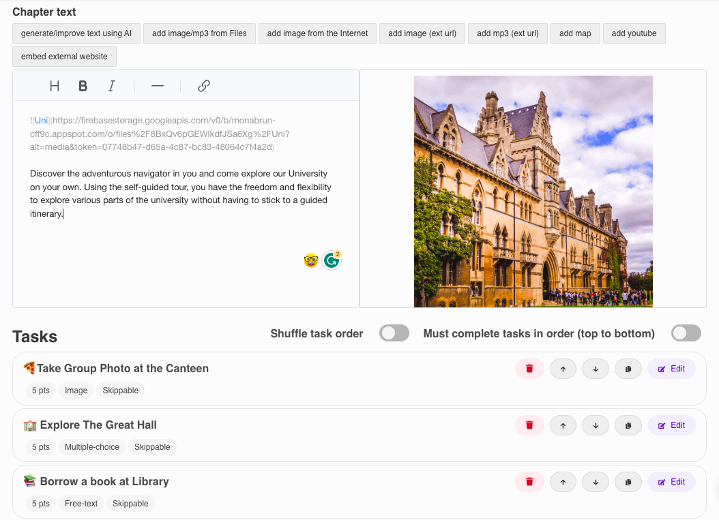Viewport: 719px width, 520px height.
Task: Insert a horizontal rule from the toolbar
Action: click(x=157, y=86)
